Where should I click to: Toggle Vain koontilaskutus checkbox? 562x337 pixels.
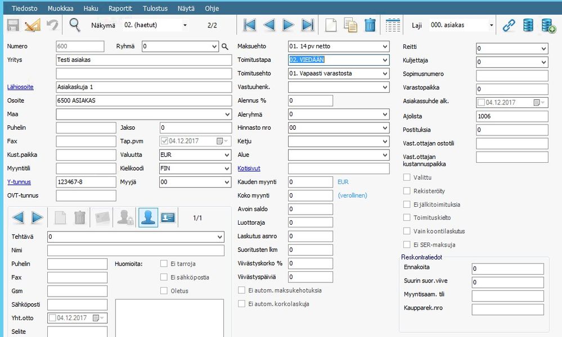407,231
